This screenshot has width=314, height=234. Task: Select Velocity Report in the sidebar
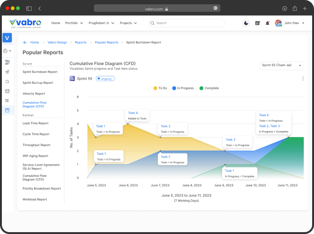click(x=37, y=93)
